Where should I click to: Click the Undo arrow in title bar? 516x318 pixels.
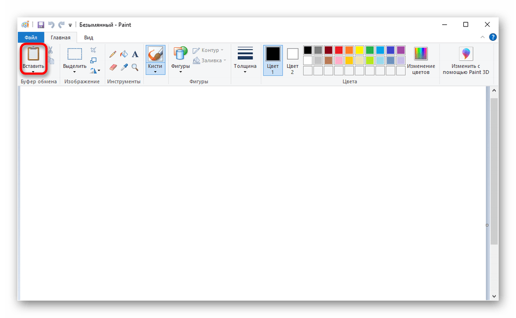(x=51, y=24)
